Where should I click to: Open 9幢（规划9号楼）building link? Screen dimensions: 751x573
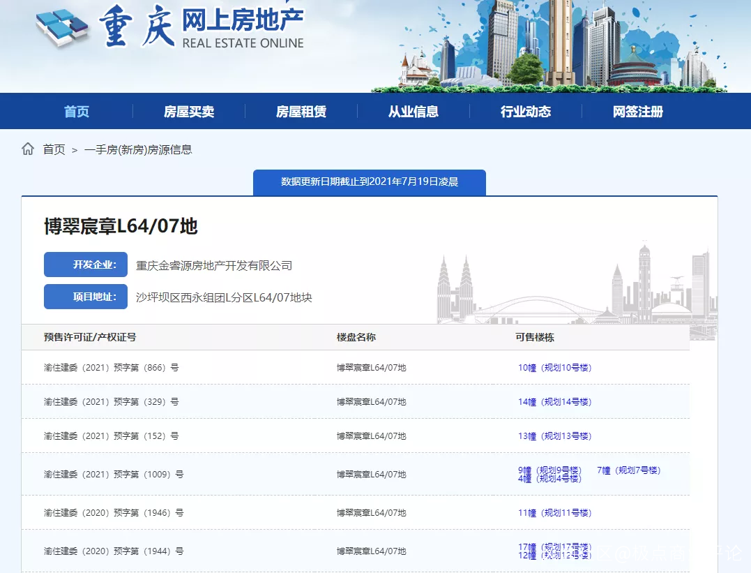coord(550,470)
